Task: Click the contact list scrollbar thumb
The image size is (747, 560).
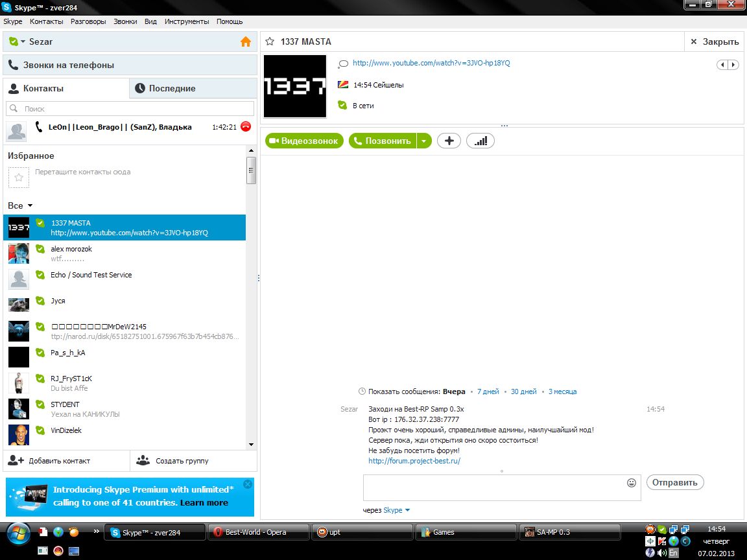Action: point(251,170)
